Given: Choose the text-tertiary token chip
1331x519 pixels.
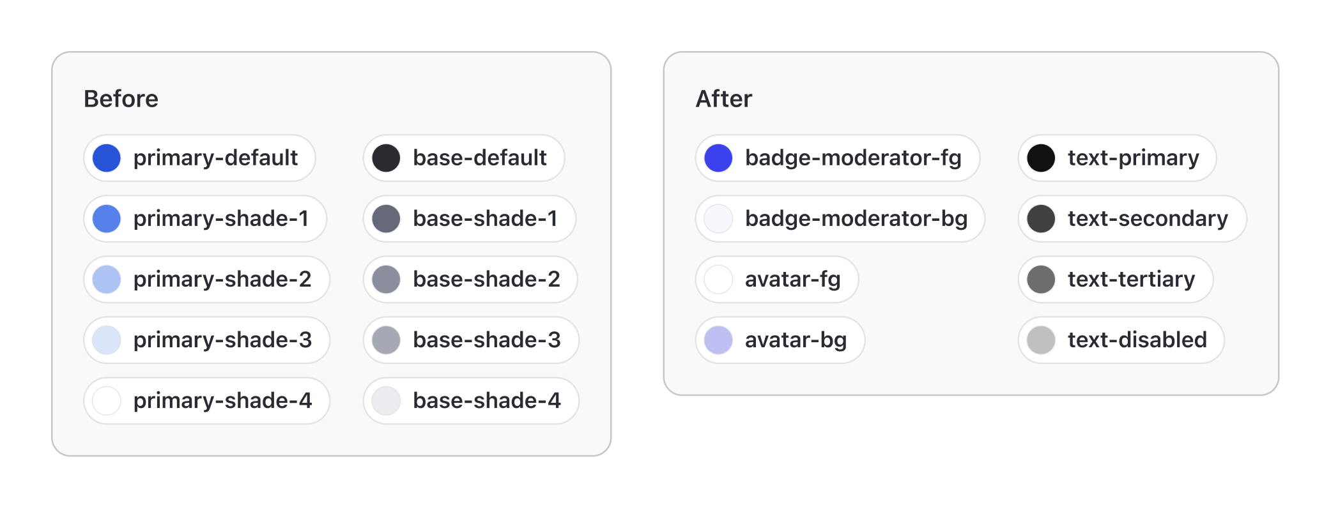Looking at the screenshot, I should click(1116, 280).
